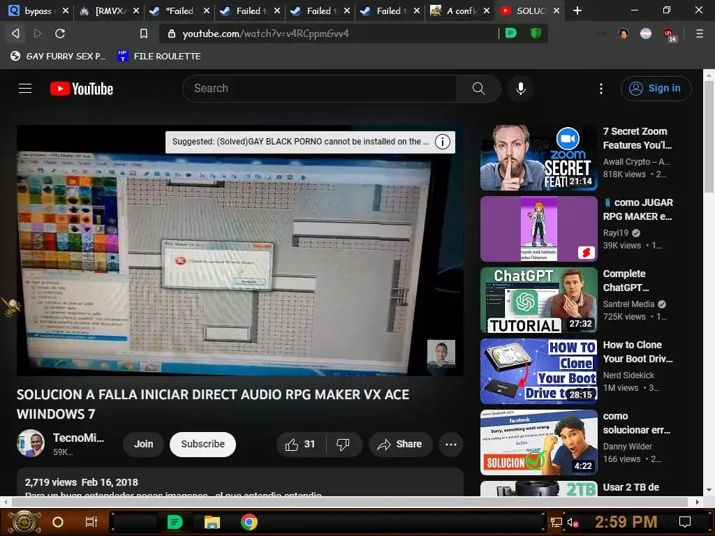Click the Join button
This screenshot has height=536, width=715.
143,444
